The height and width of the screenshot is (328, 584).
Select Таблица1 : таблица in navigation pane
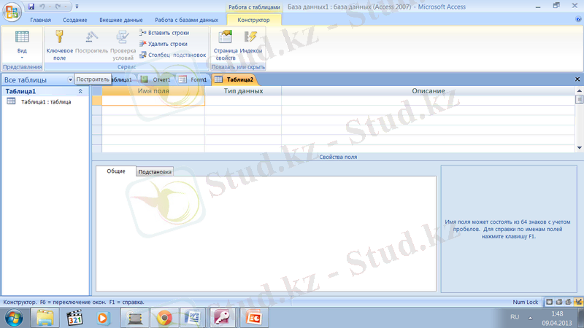click(x=46, y=101)
